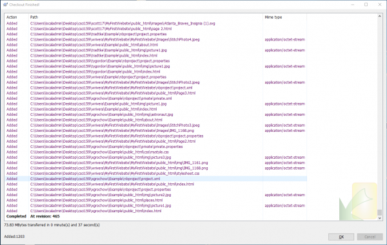Screen dimensions: 387x245
Task: Select xgrochow private.xml path row
Action: coord(156,98)
